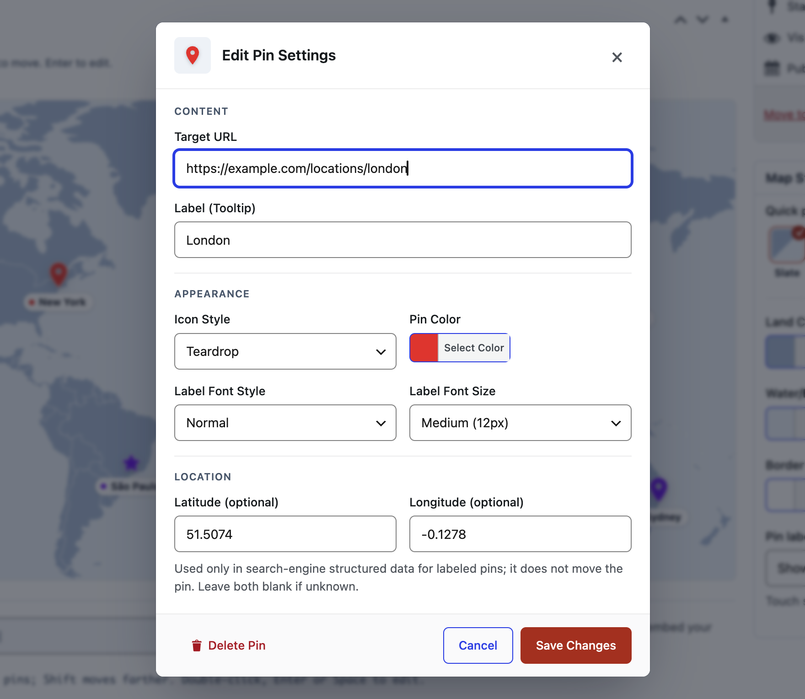Click the New York label on the map
The image size is (805, 699).
pos(58,302)
